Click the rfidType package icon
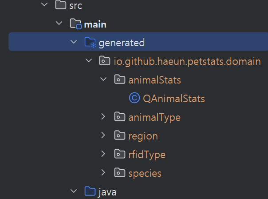Screen dimensions: 268x199 pyautogui.click(x=120, y=154)
